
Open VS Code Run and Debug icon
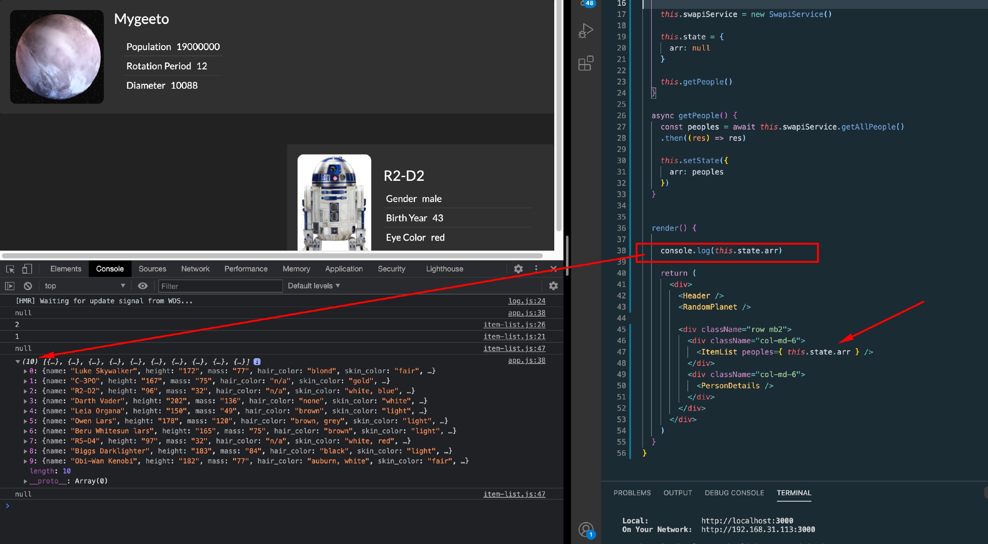click(x=585, y=31)
